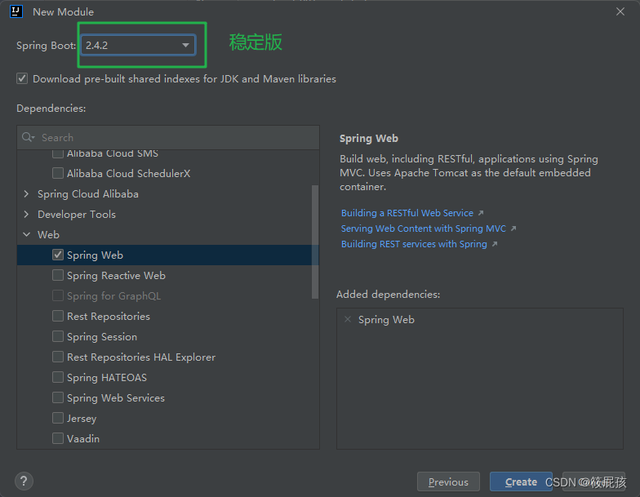The height and width of the screenshot is (497, 640).
Task: Select 'Spring Reactive Web' label
Action: pos(116,276)
